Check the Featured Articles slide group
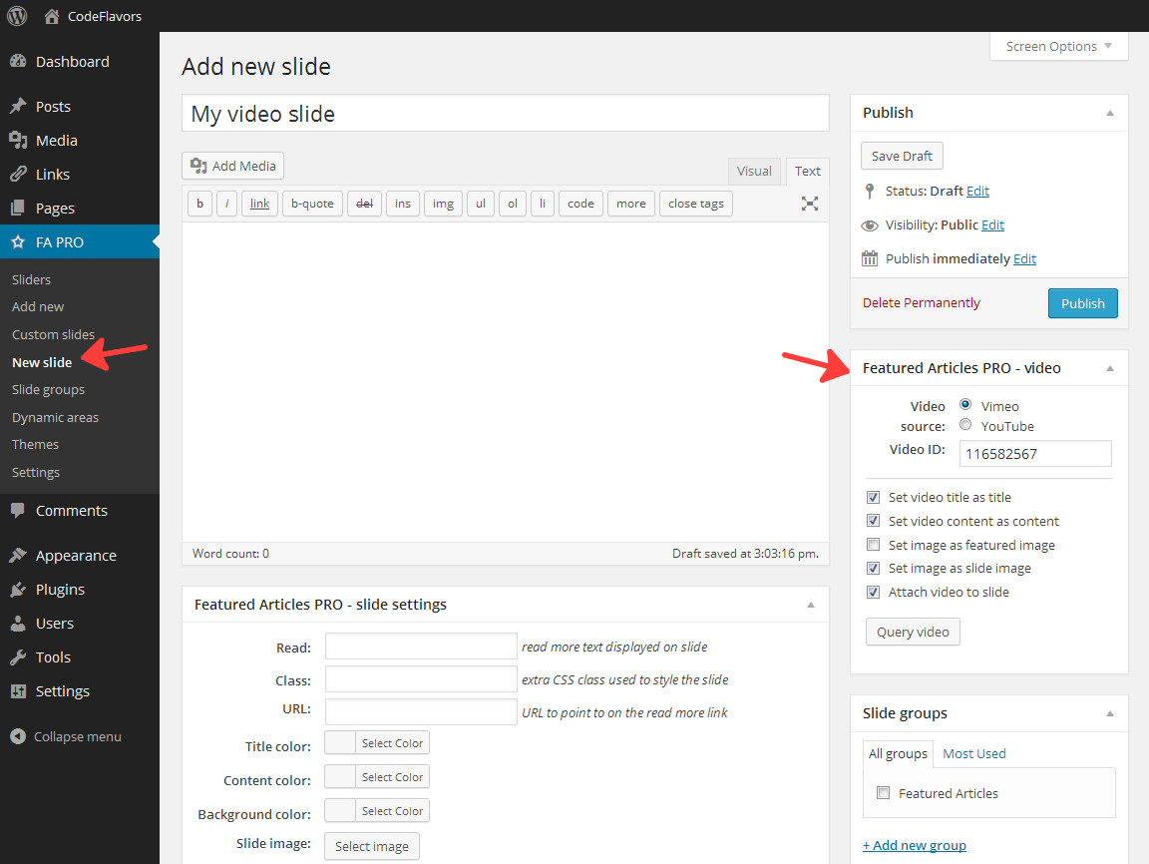Viewport: 1149px width, 864px height. pyautogui.click(x=883, y=793)
